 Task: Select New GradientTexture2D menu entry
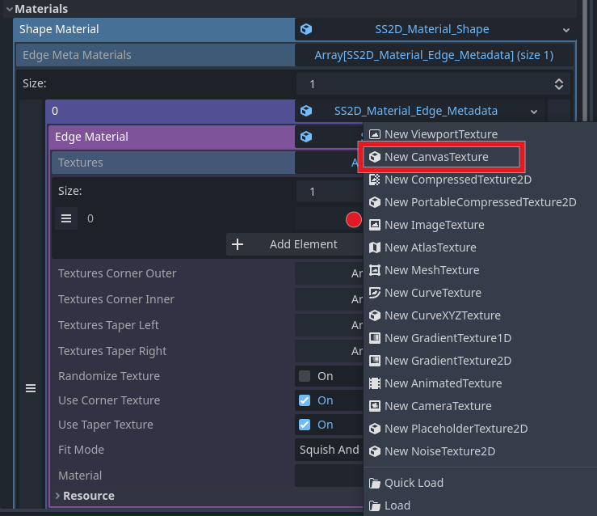tap(448, 361)
